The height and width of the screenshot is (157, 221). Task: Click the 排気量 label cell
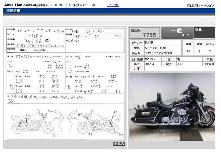coord(209,64)
